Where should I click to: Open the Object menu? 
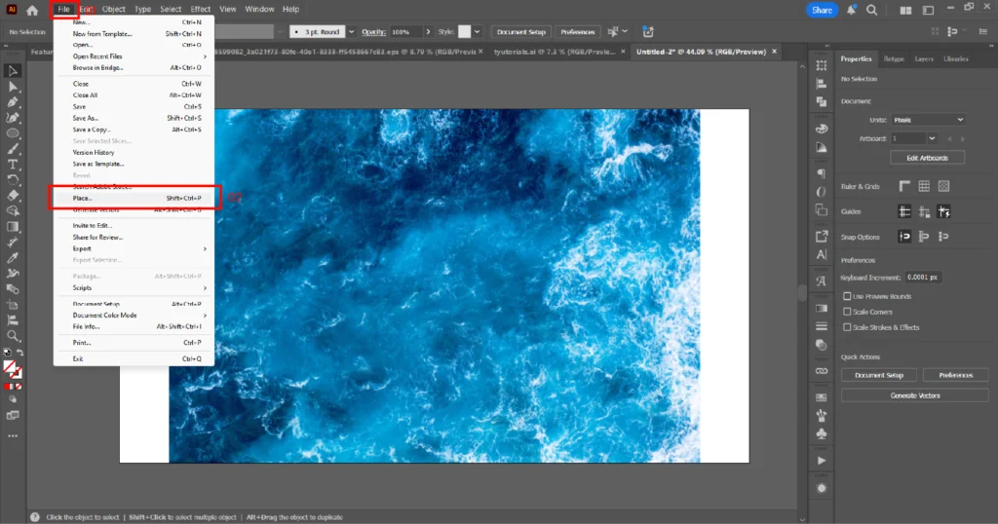pyautogui.click(x=114, y=9)
